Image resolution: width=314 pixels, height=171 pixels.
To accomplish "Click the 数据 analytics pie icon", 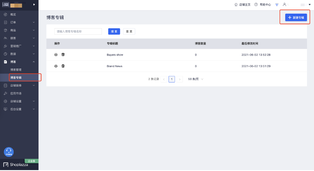I will point(5,54).
